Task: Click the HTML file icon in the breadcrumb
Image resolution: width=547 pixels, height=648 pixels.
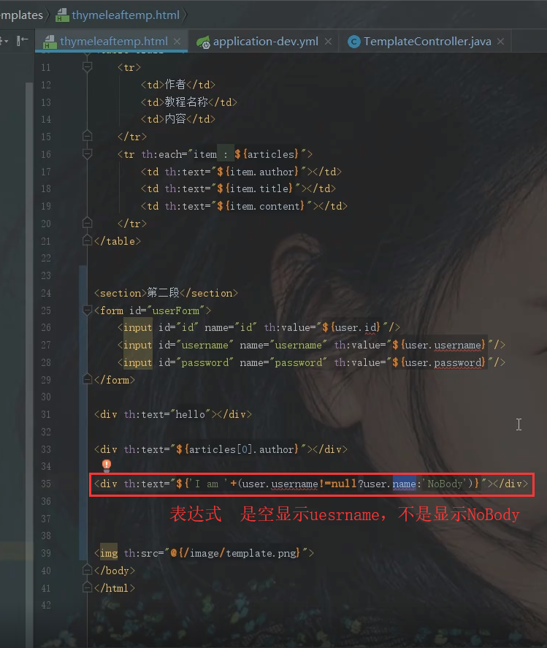Action: 62,15
